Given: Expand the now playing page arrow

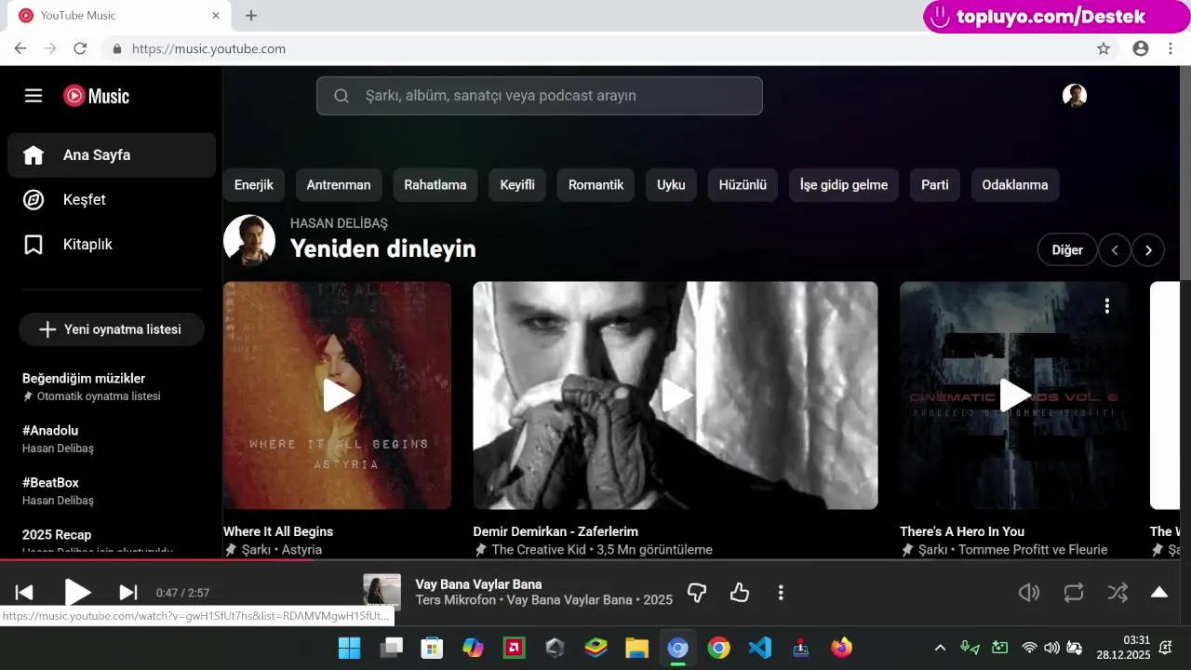Looking at the screenshot, I should coord(1159,593).
